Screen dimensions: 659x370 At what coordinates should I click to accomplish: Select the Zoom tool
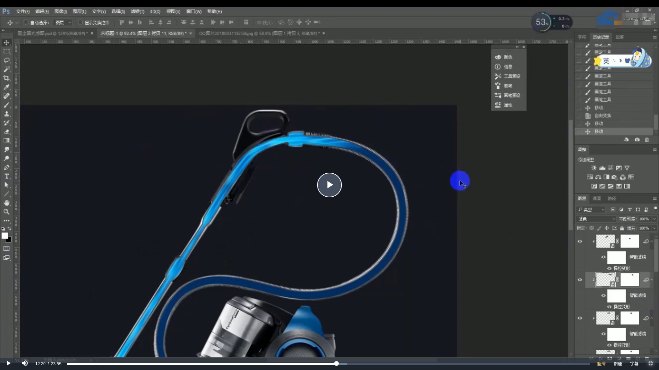pyautogui.click(x=7, y=212)
